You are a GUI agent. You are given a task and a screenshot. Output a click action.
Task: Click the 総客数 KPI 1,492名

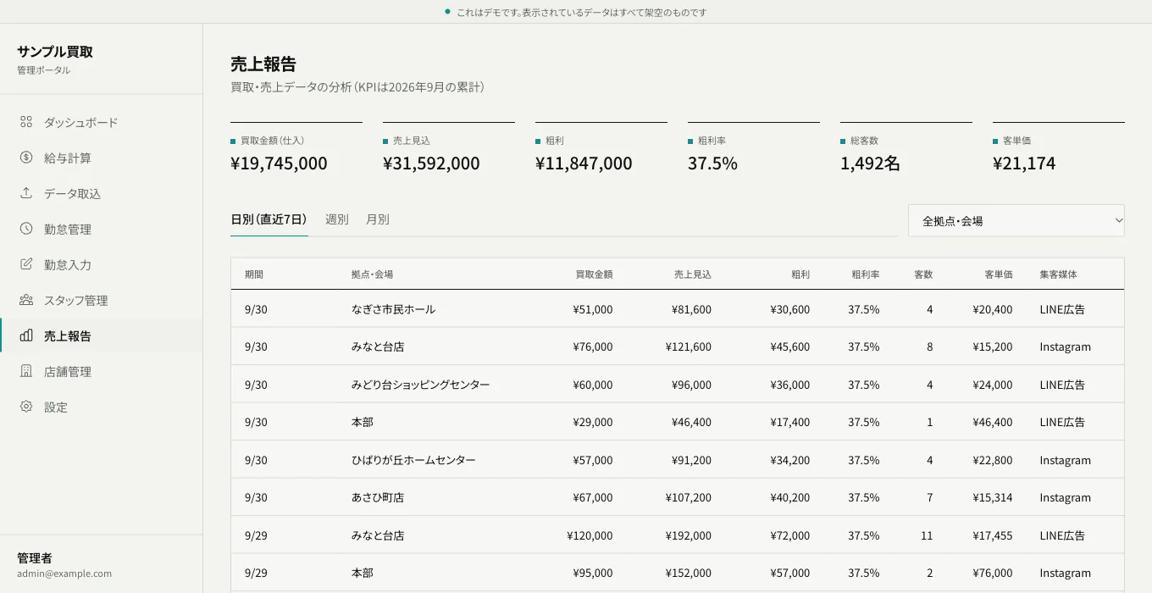[x=870, y=163]
